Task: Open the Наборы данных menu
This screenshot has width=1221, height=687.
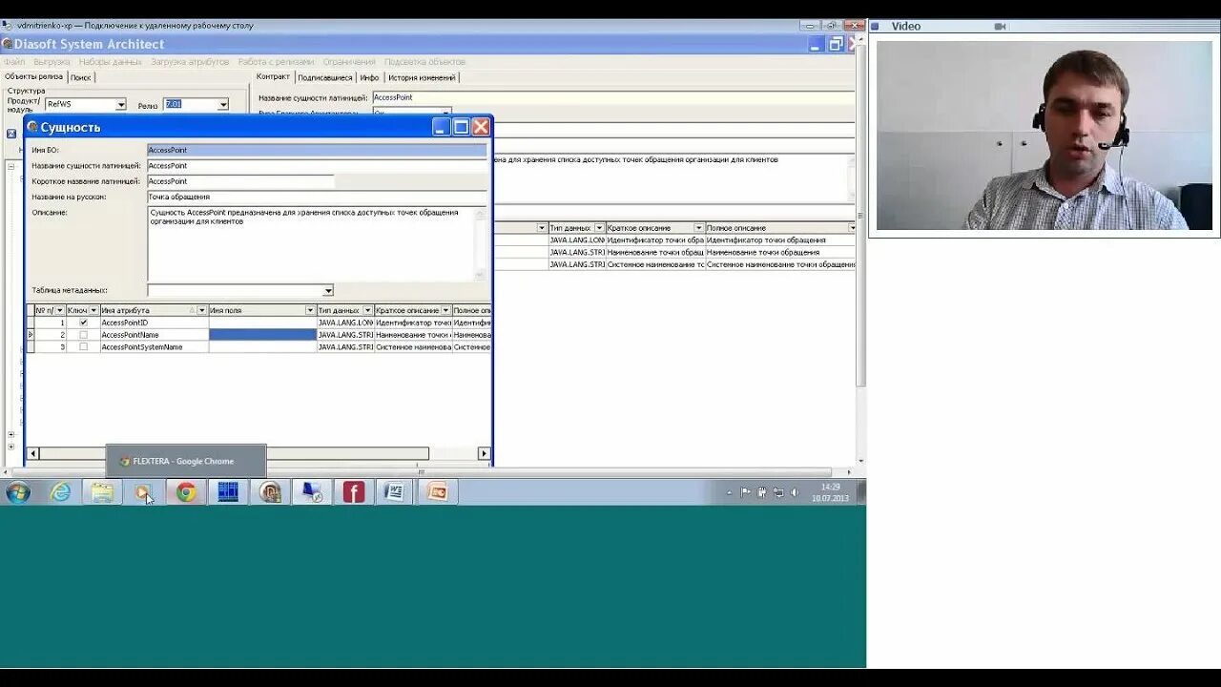Action: [x=110, y=61]
